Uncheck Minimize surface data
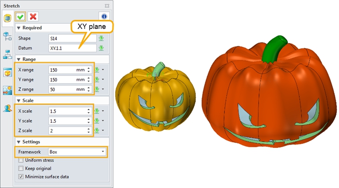Screen dimensions: 339x188 coord(21,176)
